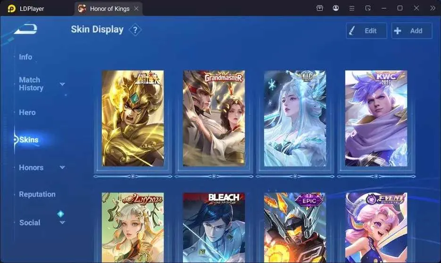Open the Social section
This screenshot has height=263, width=441.
tap(30, 223)
